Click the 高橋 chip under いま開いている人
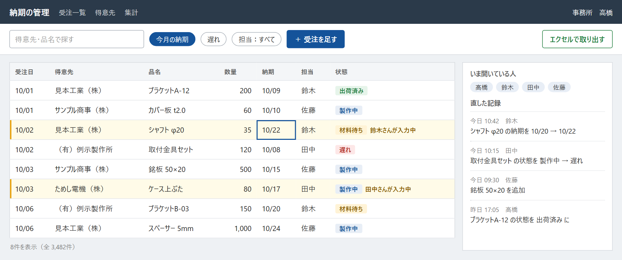 [481, 87]
